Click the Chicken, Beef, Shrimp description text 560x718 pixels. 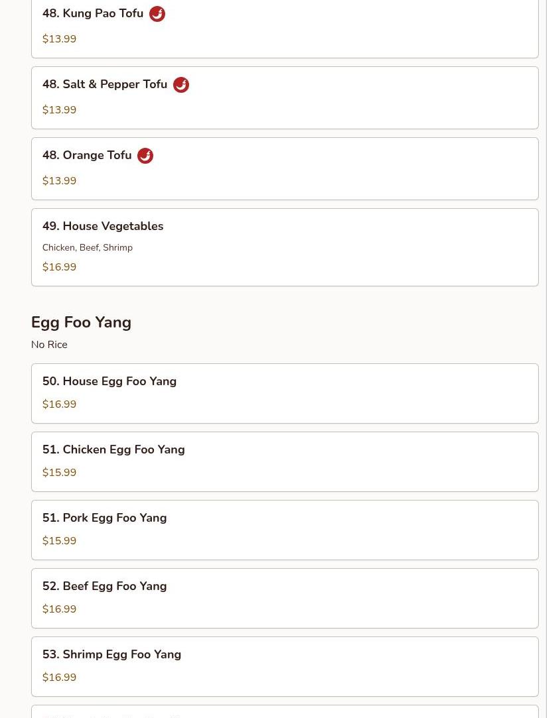(x=88, y=248)
